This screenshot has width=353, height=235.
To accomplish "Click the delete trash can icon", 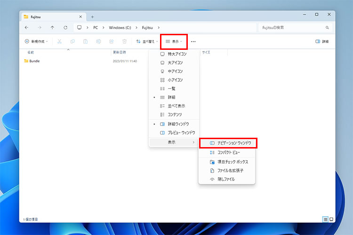I will click(x=124, y=41).
